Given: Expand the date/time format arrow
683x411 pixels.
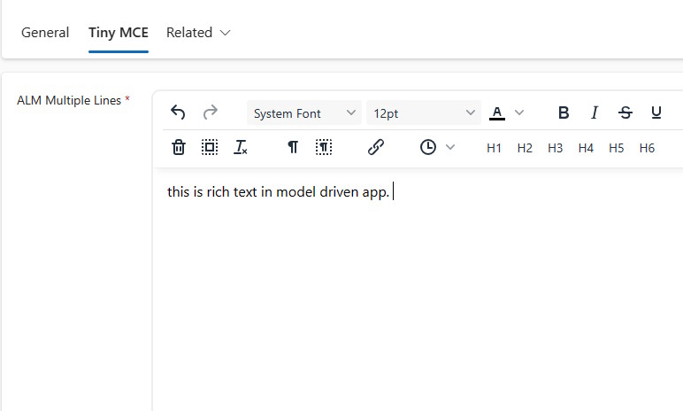Looking at the screenshot, I should 450,147.
